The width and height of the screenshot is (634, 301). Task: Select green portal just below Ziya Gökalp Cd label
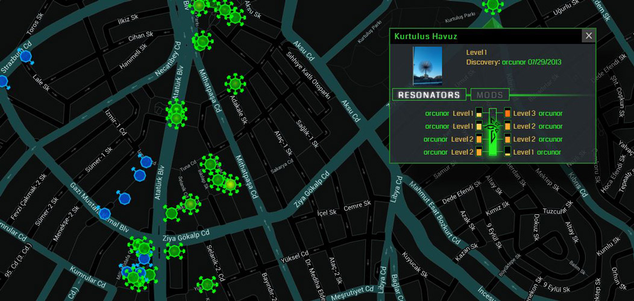point(175,251)
